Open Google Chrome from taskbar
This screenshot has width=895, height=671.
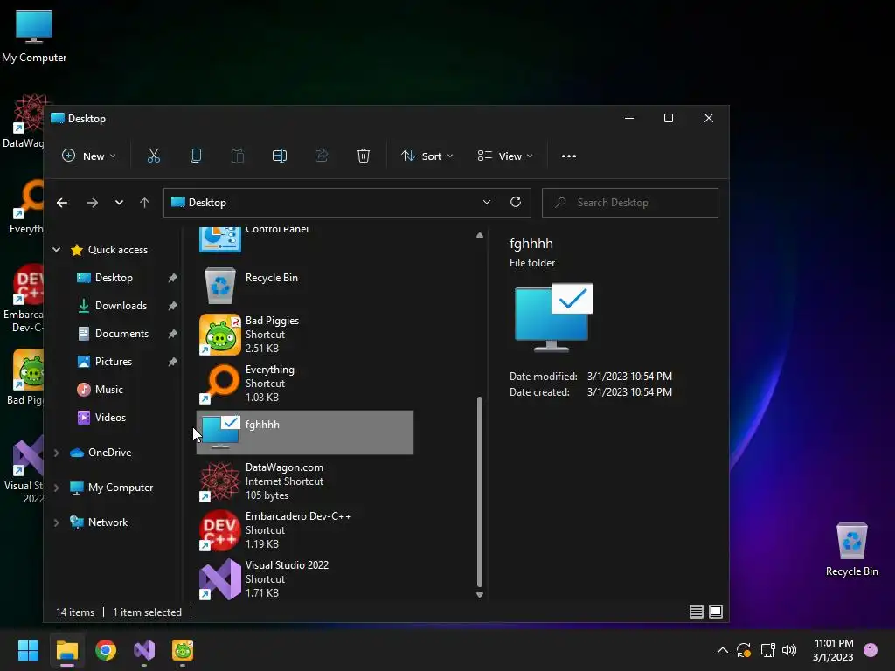pyautogui.click(x=106, y=650)
